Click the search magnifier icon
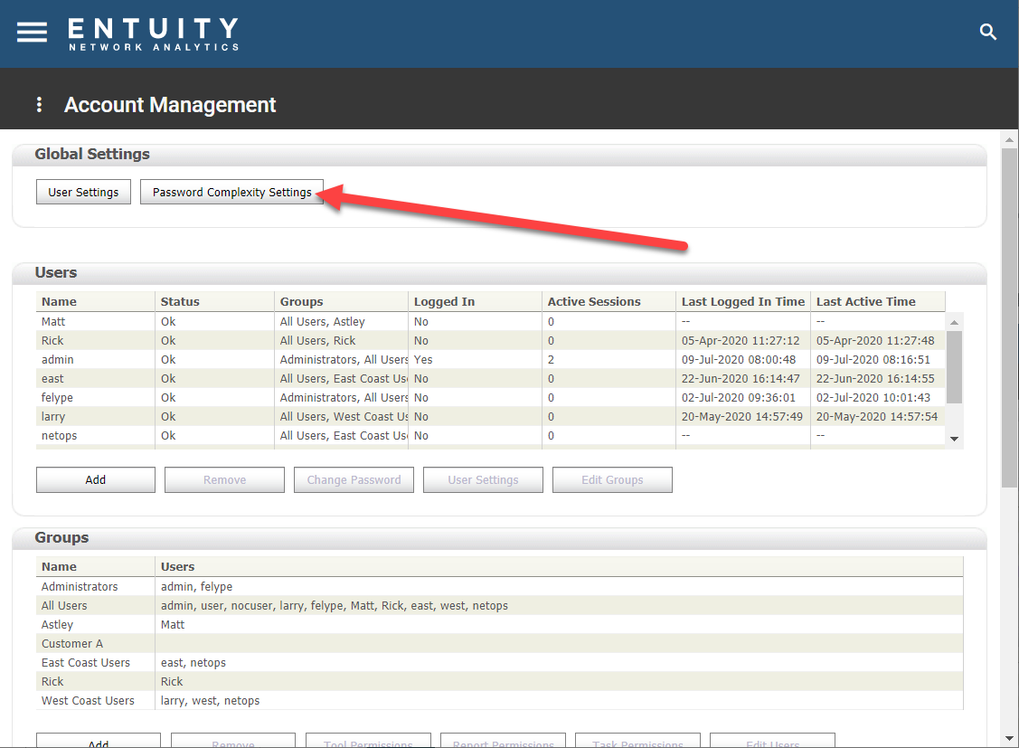 click(x=987, y=32)
